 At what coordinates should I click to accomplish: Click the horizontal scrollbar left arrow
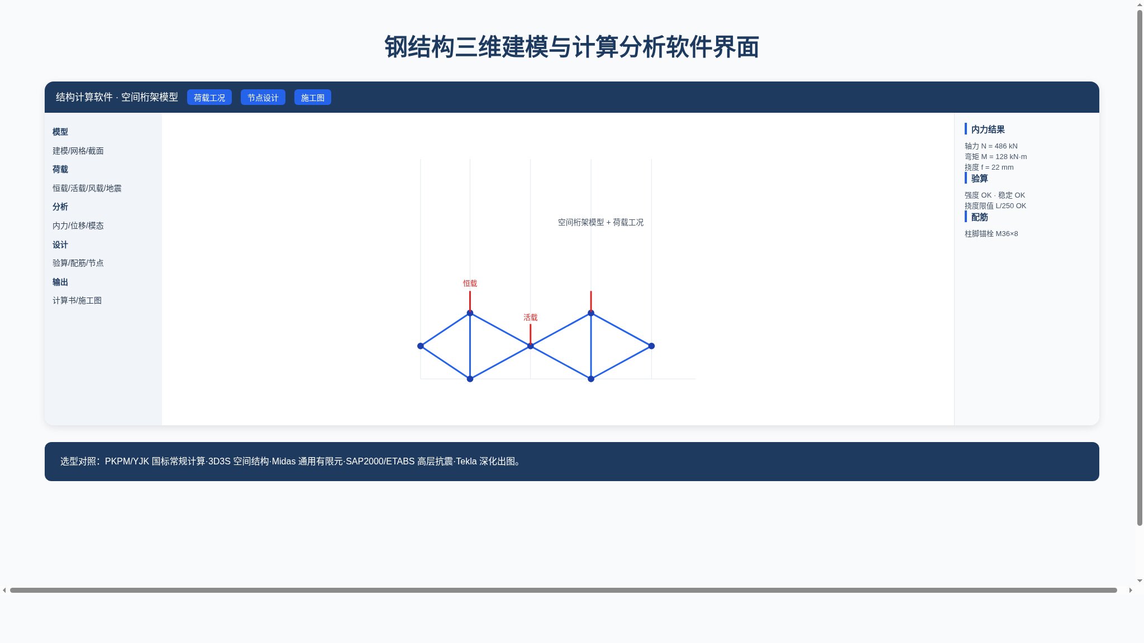pyautogui.click(x=4, y=590)
